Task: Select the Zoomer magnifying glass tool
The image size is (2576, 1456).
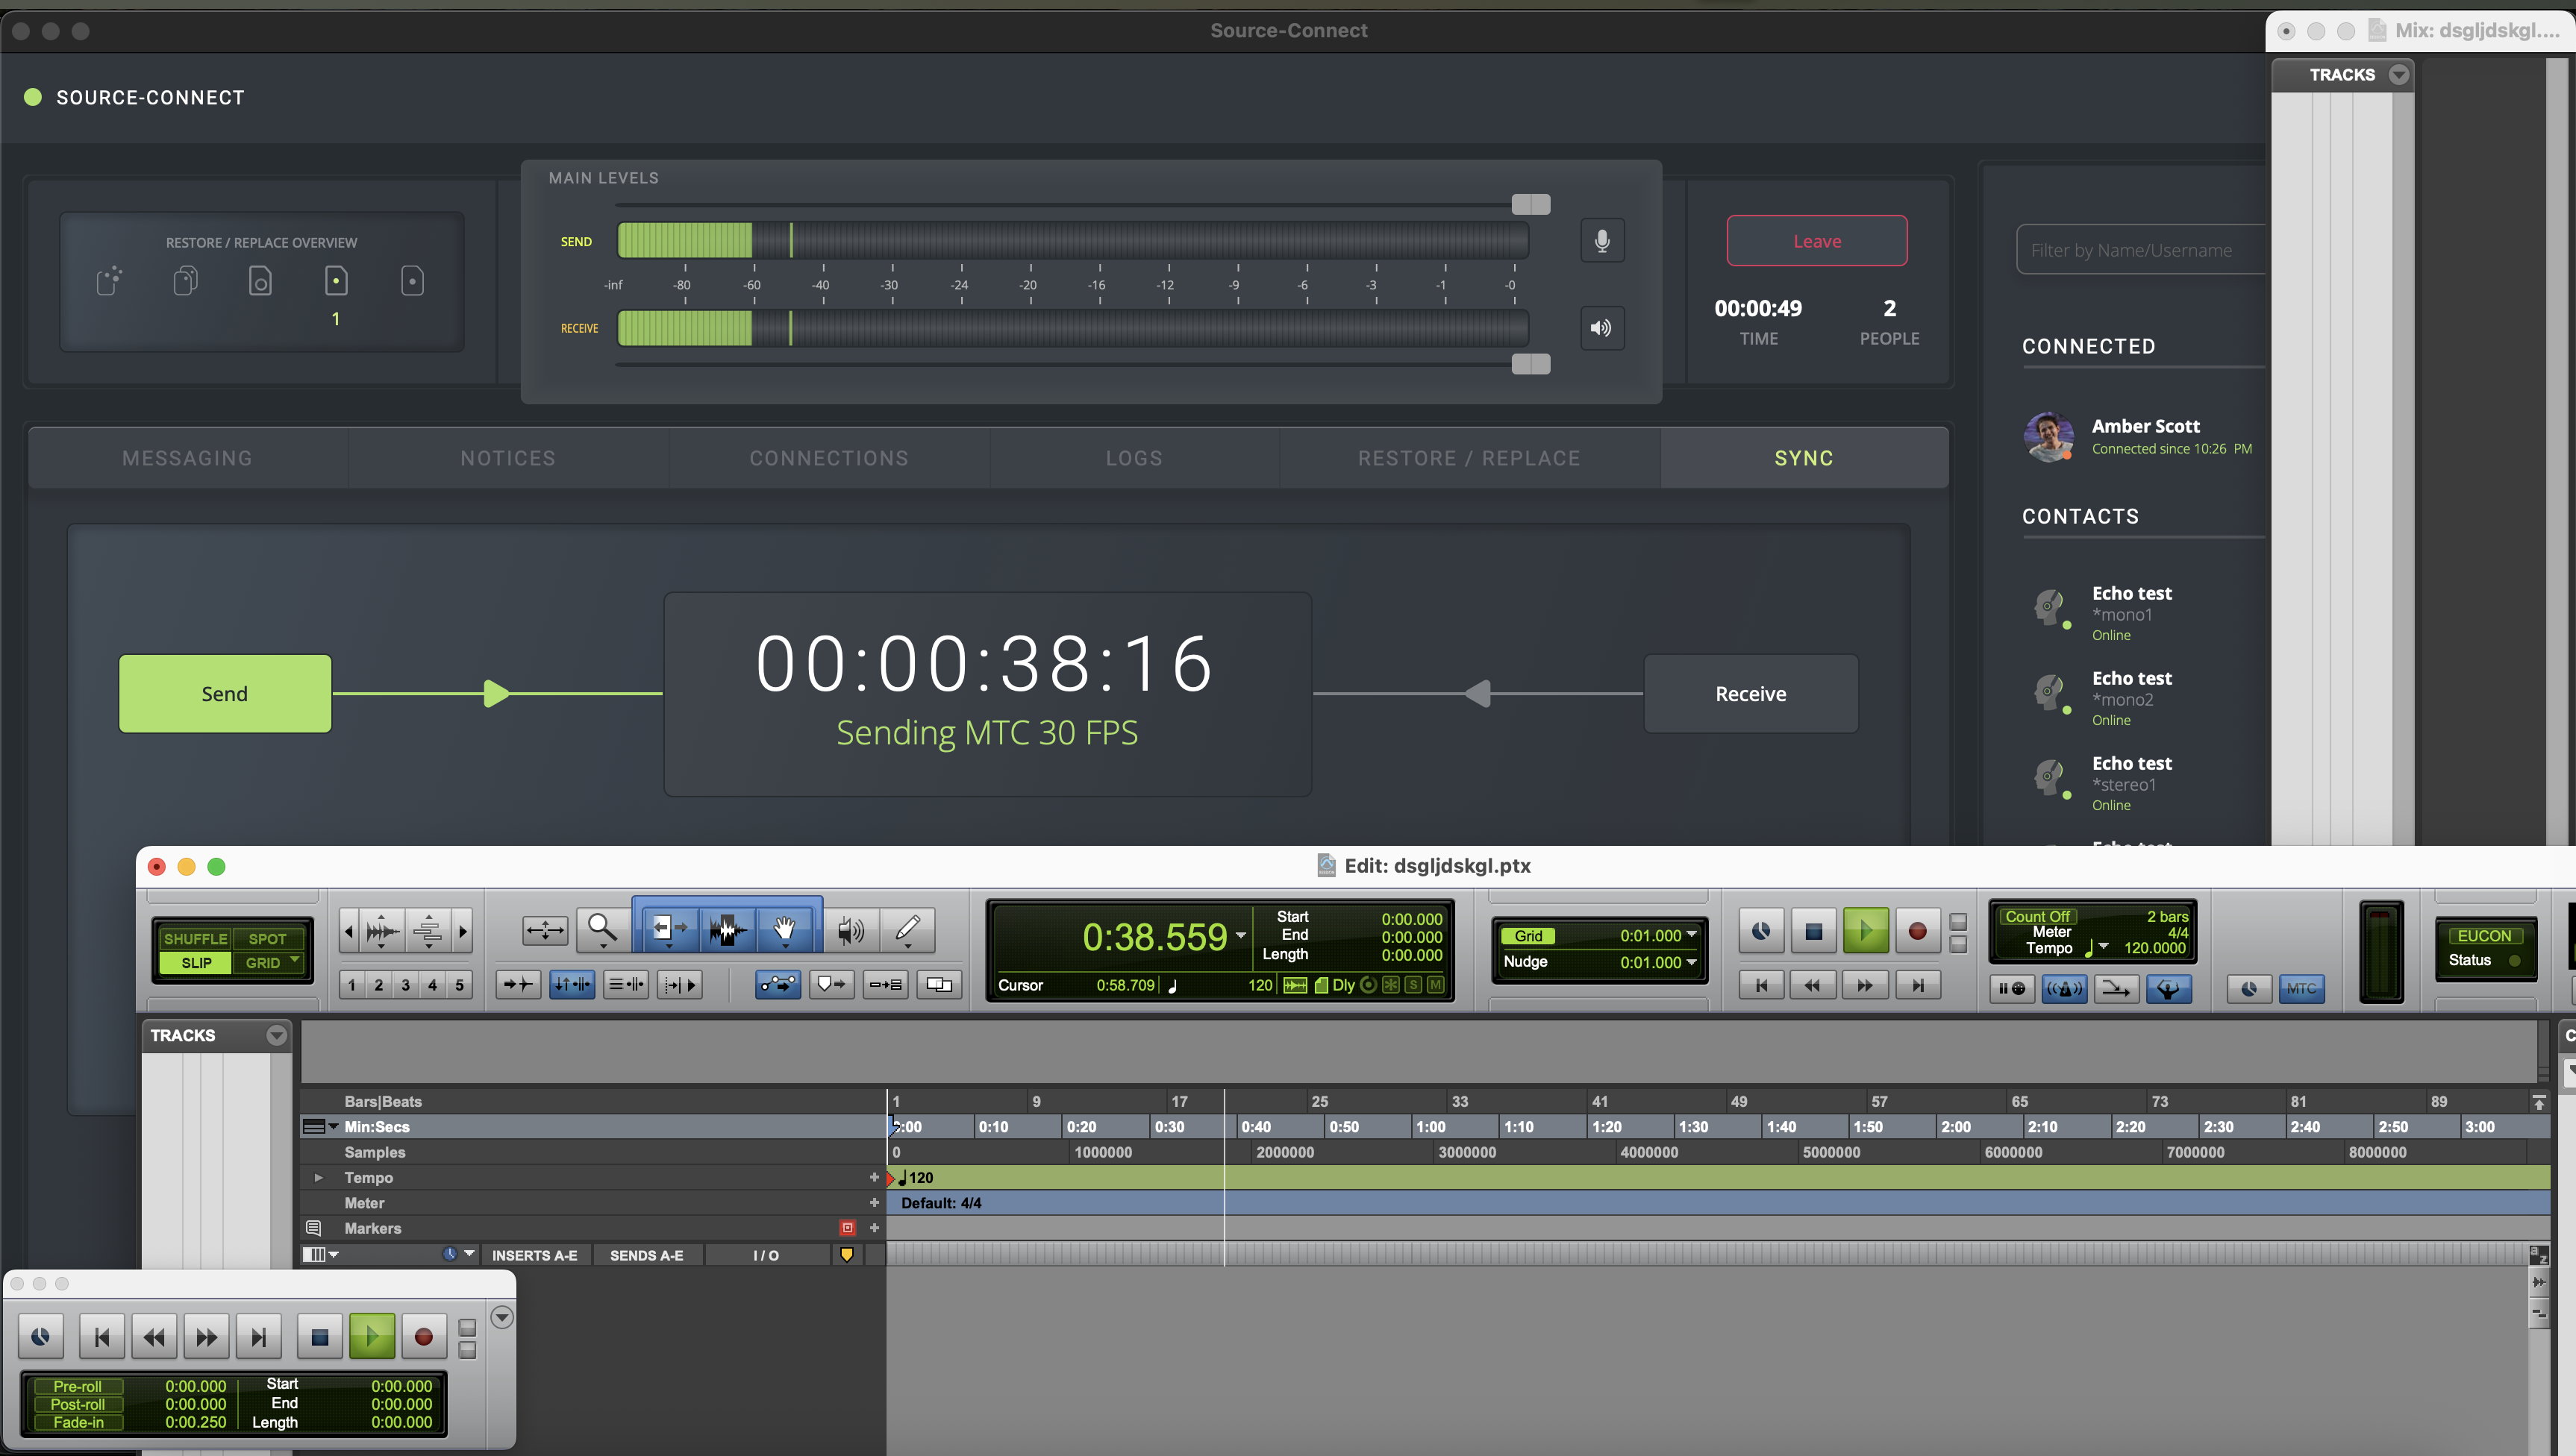Action: 601,929
